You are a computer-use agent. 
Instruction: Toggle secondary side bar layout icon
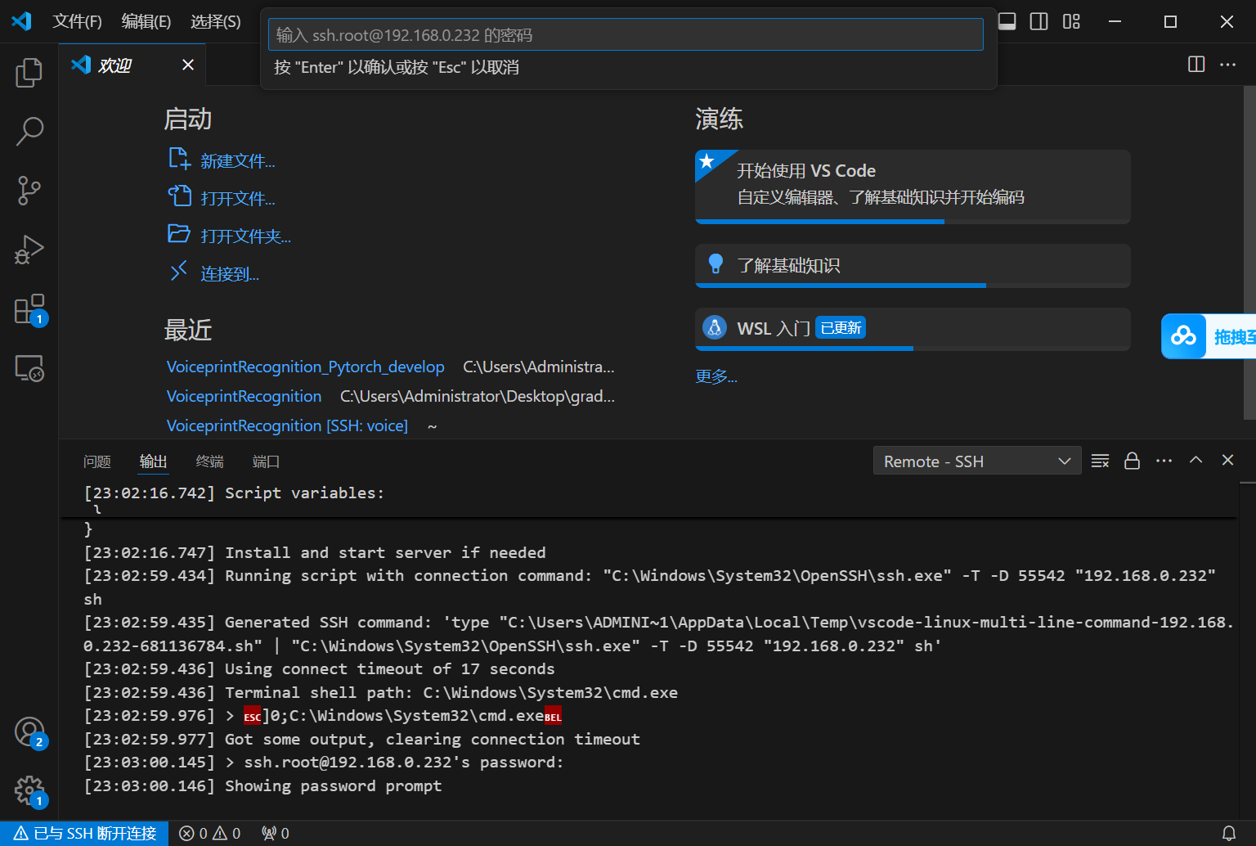pyautogui.click(x=1038, y=21)
